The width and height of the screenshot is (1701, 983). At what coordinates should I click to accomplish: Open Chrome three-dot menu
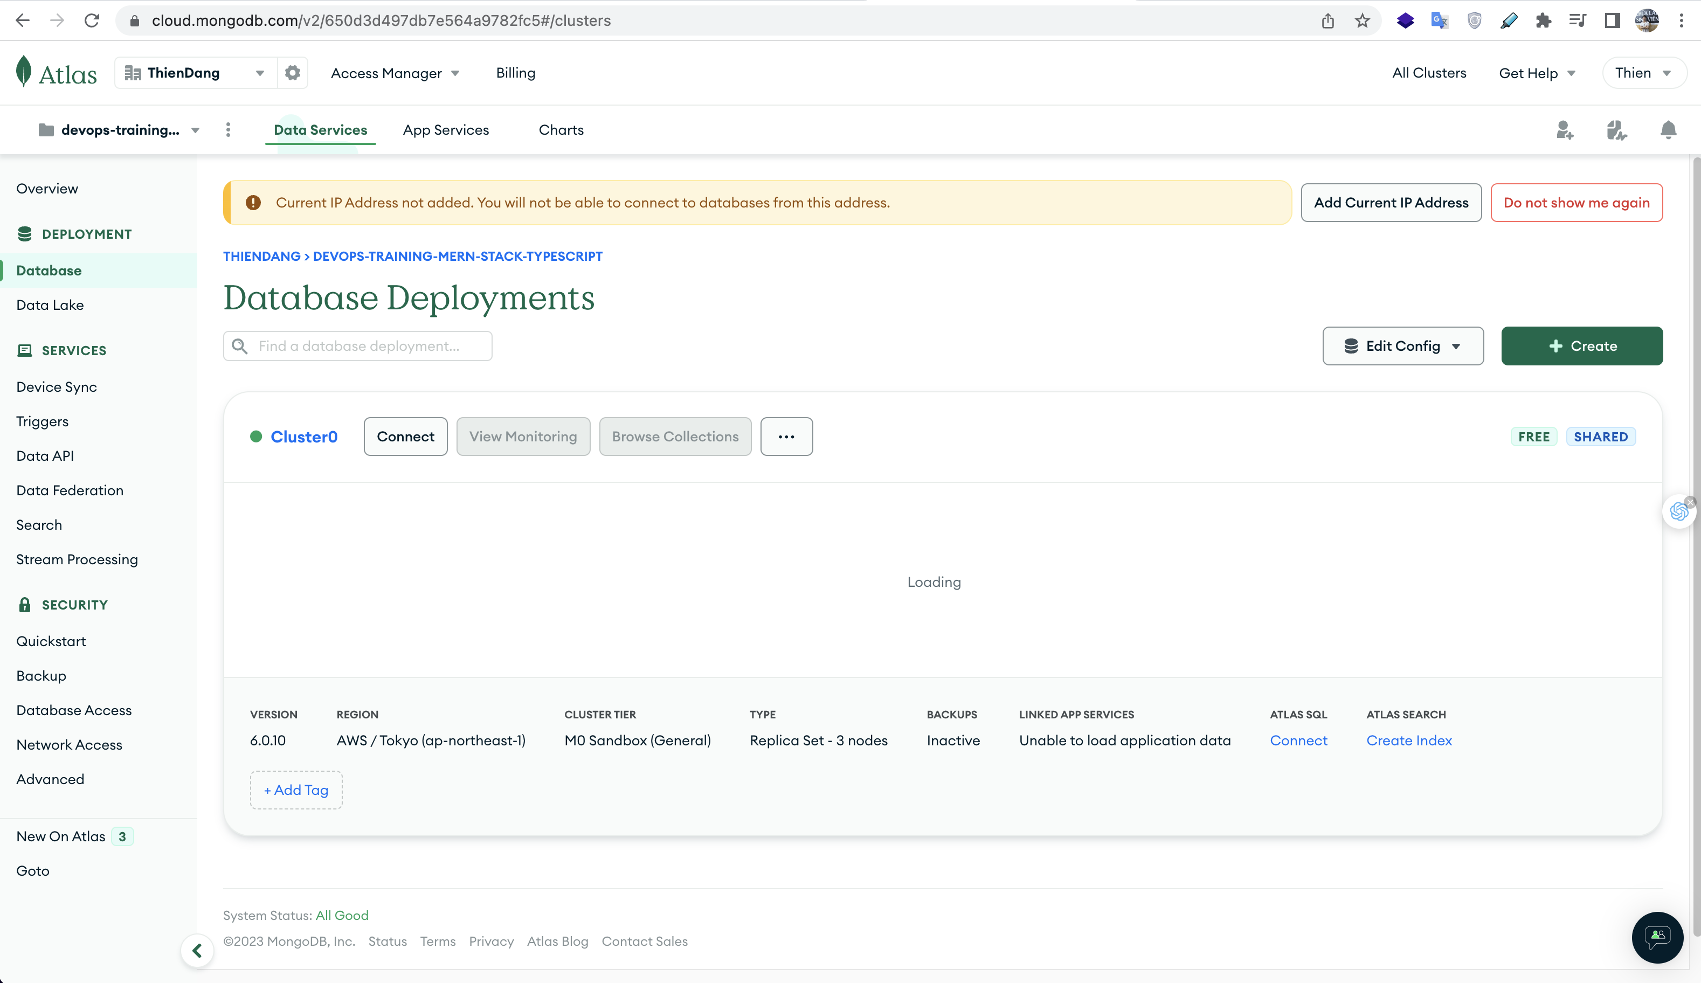click(1682, 21)
